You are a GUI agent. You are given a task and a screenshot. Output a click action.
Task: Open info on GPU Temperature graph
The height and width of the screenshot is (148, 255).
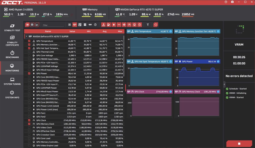[x=171, y=31]
